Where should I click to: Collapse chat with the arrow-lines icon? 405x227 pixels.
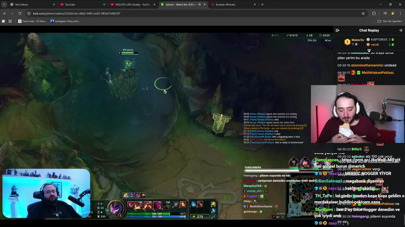tap(337, 30)
